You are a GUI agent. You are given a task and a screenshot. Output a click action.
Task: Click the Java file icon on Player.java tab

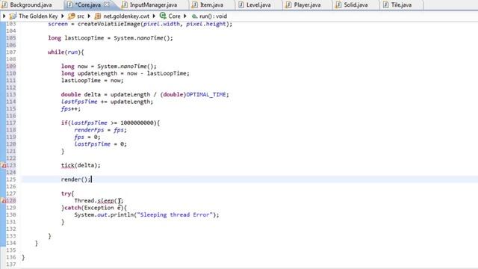(288, 5)
